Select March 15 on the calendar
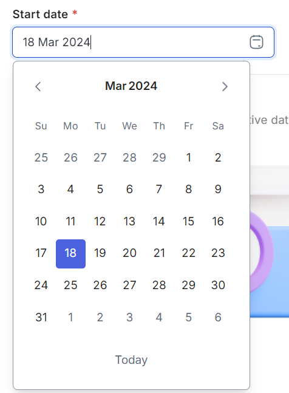 click(189, 221)
